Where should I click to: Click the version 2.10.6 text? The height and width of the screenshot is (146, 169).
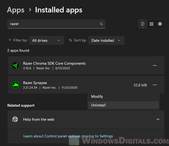[x=27, y=68]
